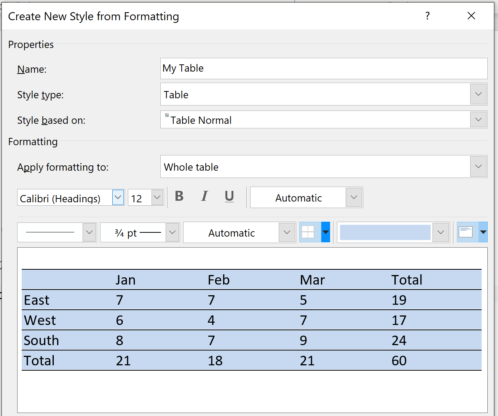Open the border color Automatic dropdown
The width and height of the screenshot is (498, 416).
pos(287,232)
